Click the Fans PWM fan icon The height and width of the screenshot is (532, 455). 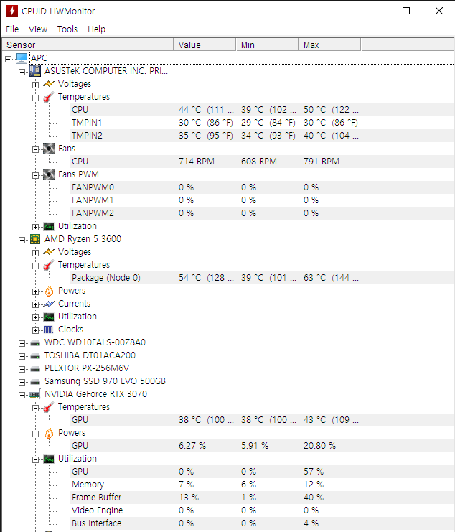pos(49,174)
